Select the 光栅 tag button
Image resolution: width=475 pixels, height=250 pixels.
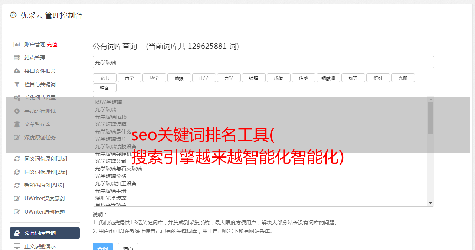click(x=403, y=78)
